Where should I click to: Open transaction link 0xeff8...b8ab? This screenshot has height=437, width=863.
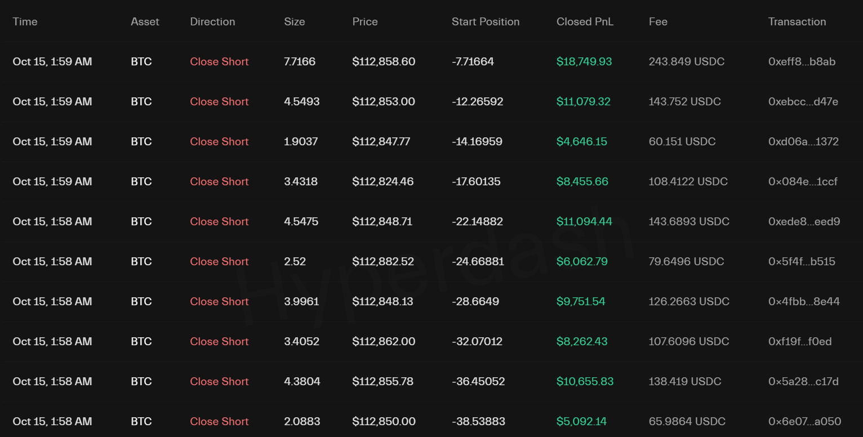tap(802, 62)
